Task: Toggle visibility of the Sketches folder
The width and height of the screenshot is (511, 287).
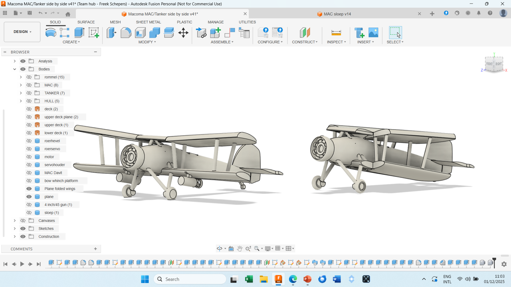Action: click(23, 228)
